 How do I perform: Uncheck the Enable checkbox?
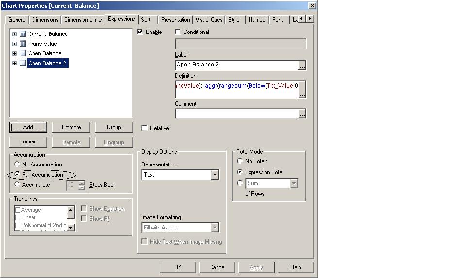coord(140,32)
